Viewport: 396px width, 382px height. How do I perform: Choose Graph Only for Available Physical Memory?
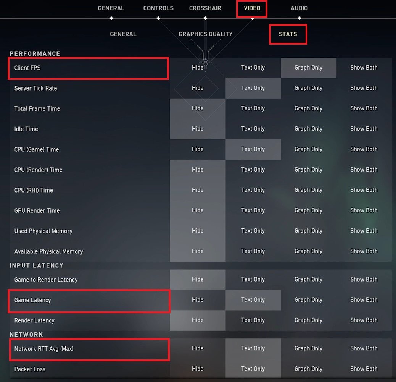tap(308, 251)
